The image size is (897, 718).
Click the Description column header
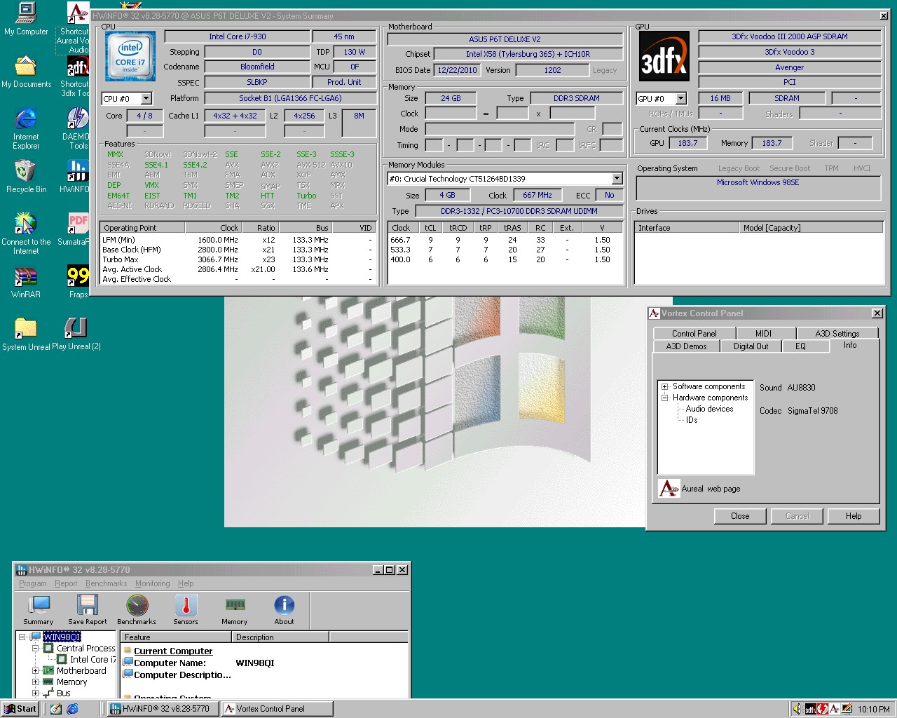click(x=280, y=637)
